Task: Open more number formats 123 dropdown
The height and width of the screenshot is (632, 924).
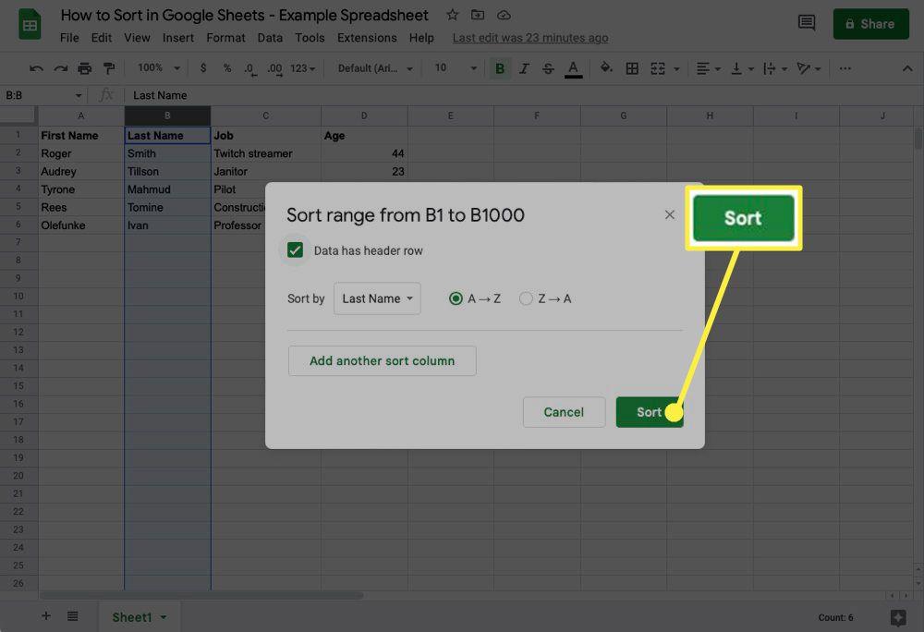Action: pos(303,68)
